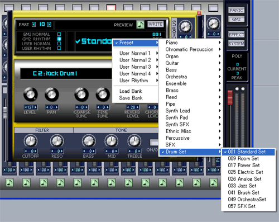Click the MID tone knob

pyautogui.click(x=111, y=141)
